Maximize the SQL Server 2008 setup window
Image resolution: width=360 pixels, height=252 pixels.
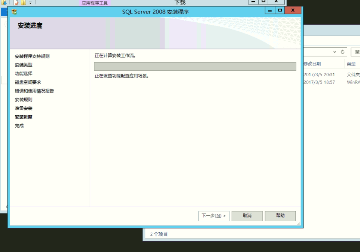(x=280, y=10)
